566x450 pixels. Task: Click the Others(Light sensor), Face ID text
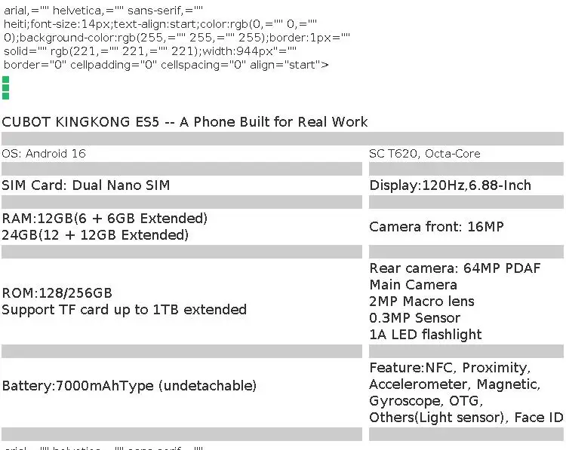click(x=466, y=418)
